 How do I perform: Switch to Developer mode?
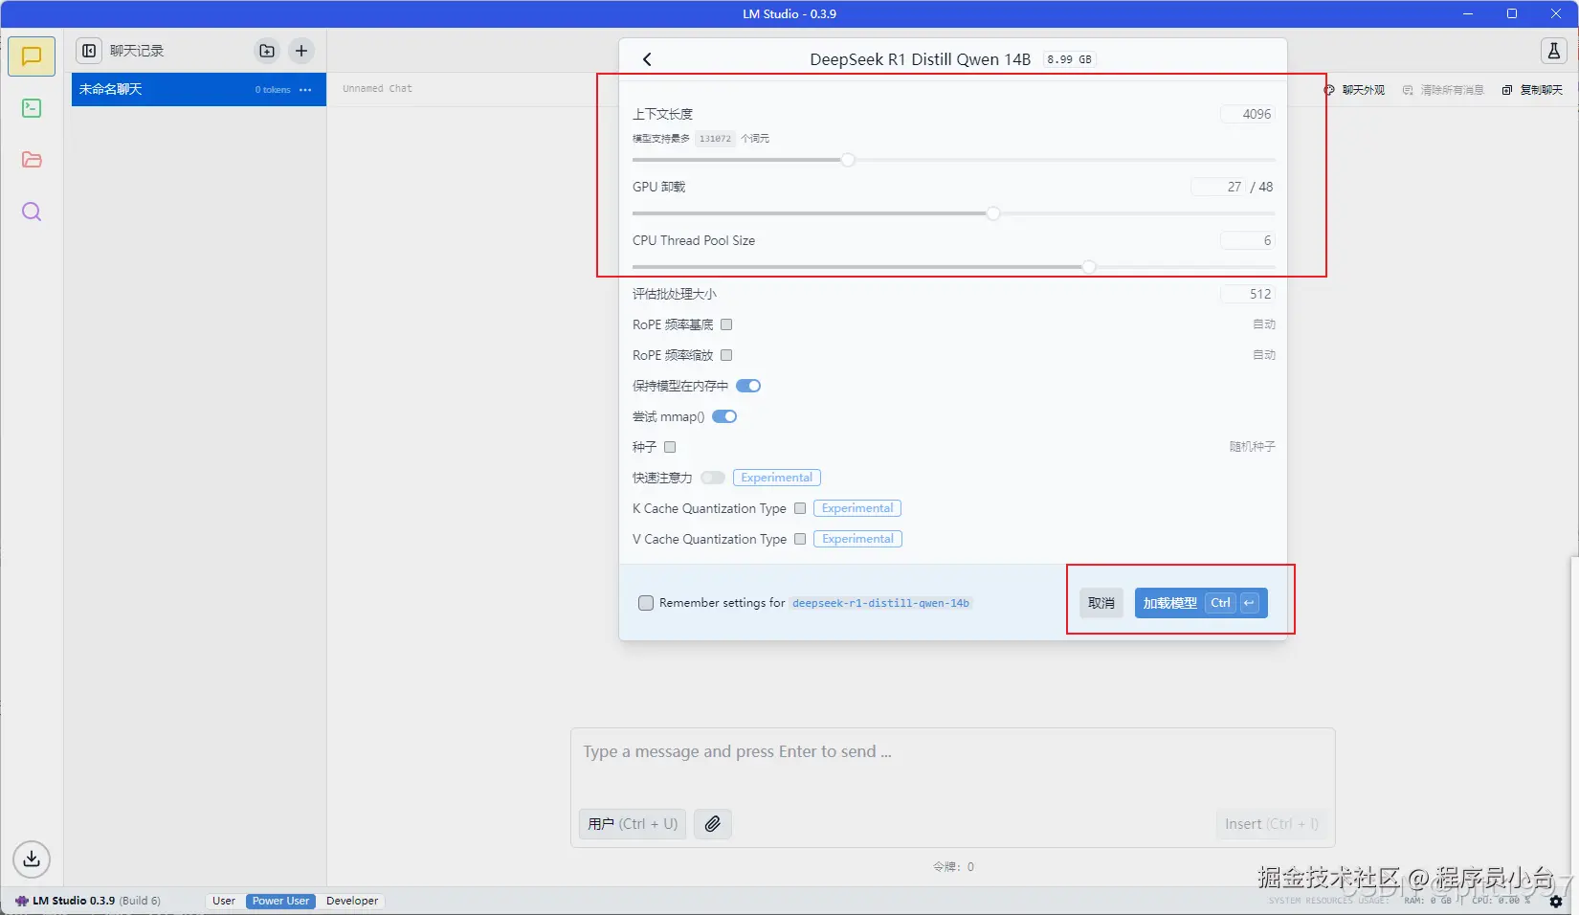click(352, 901)
